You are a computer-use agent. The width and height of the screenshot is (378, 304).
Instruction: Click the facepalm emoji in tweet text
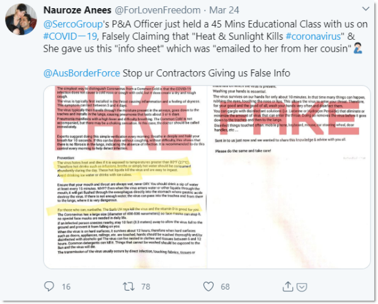(x=358, y=48)
